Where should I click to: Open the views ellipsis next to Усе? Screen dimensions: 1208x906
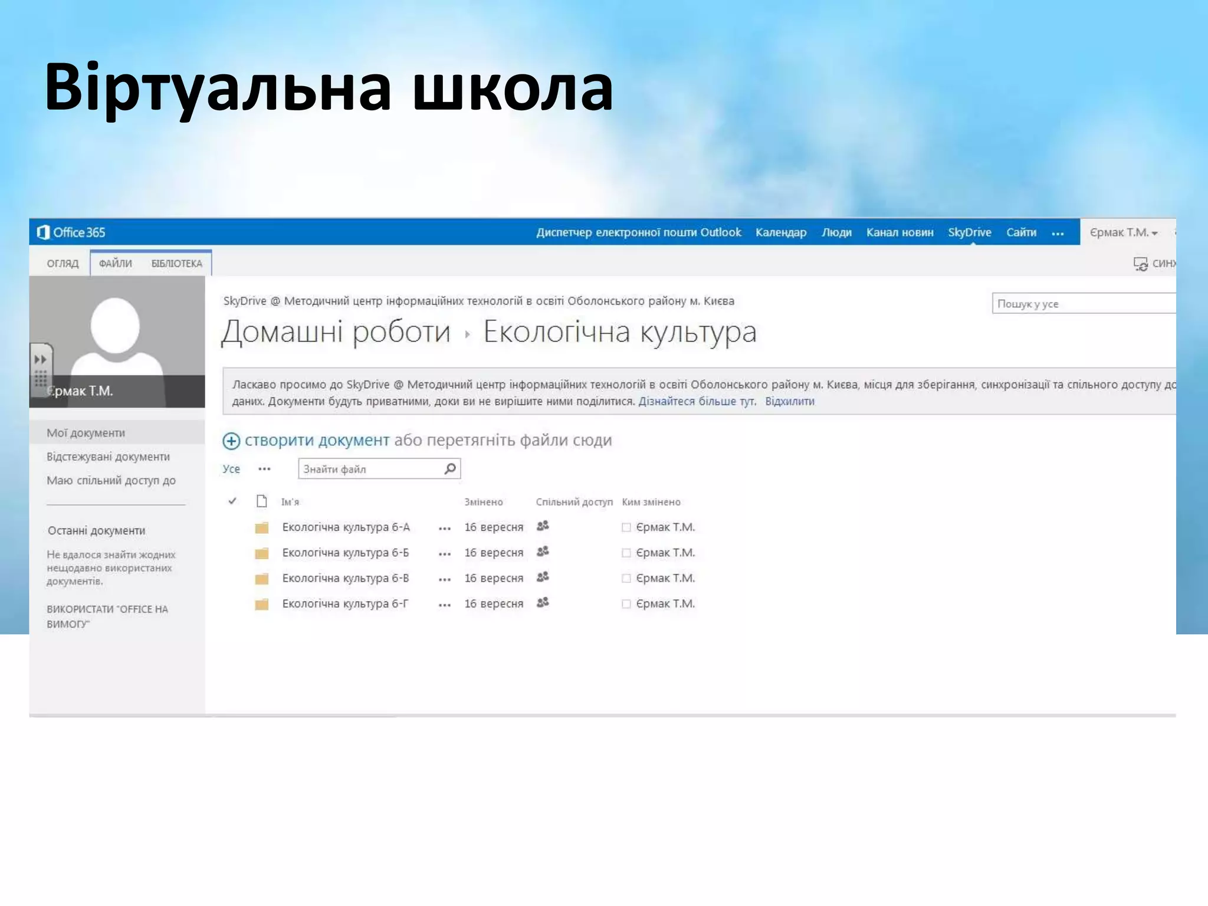tap(264, 469)
